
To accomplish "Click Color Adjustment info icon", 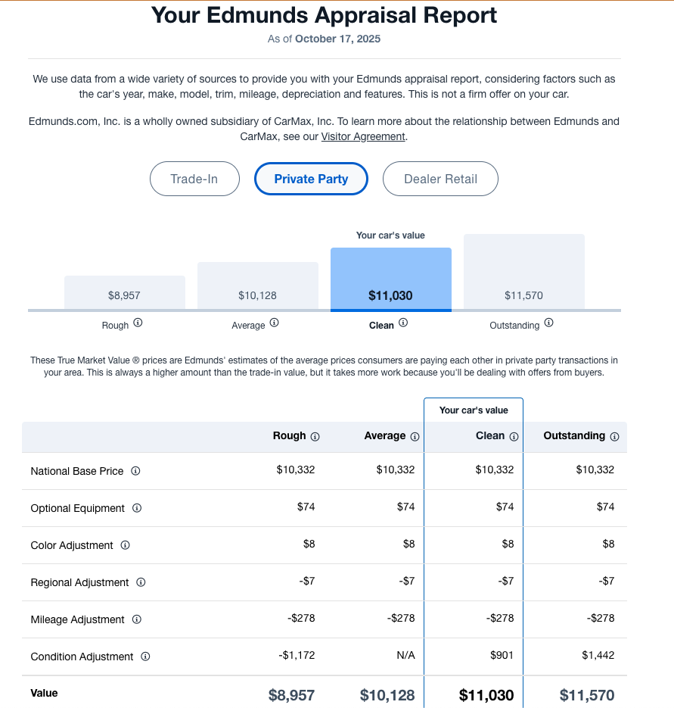I will [x=126, y=545].
